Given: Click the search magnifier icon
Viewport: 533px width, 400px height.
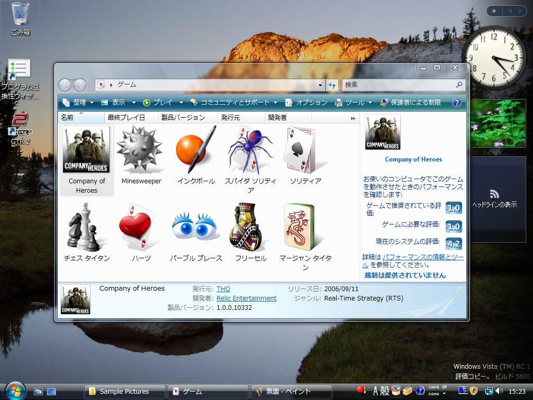Looking at the screenshot, I should 459,84.
